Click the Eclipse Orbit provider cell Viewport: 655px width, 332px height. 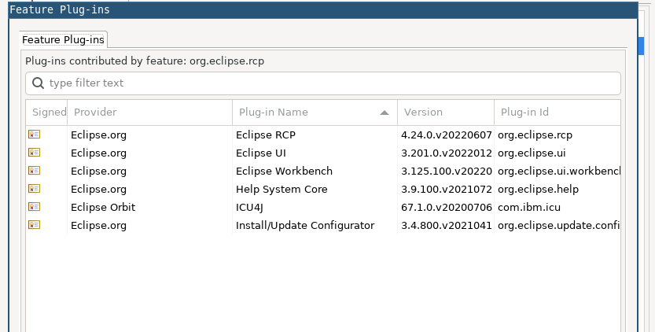point(103,207)
